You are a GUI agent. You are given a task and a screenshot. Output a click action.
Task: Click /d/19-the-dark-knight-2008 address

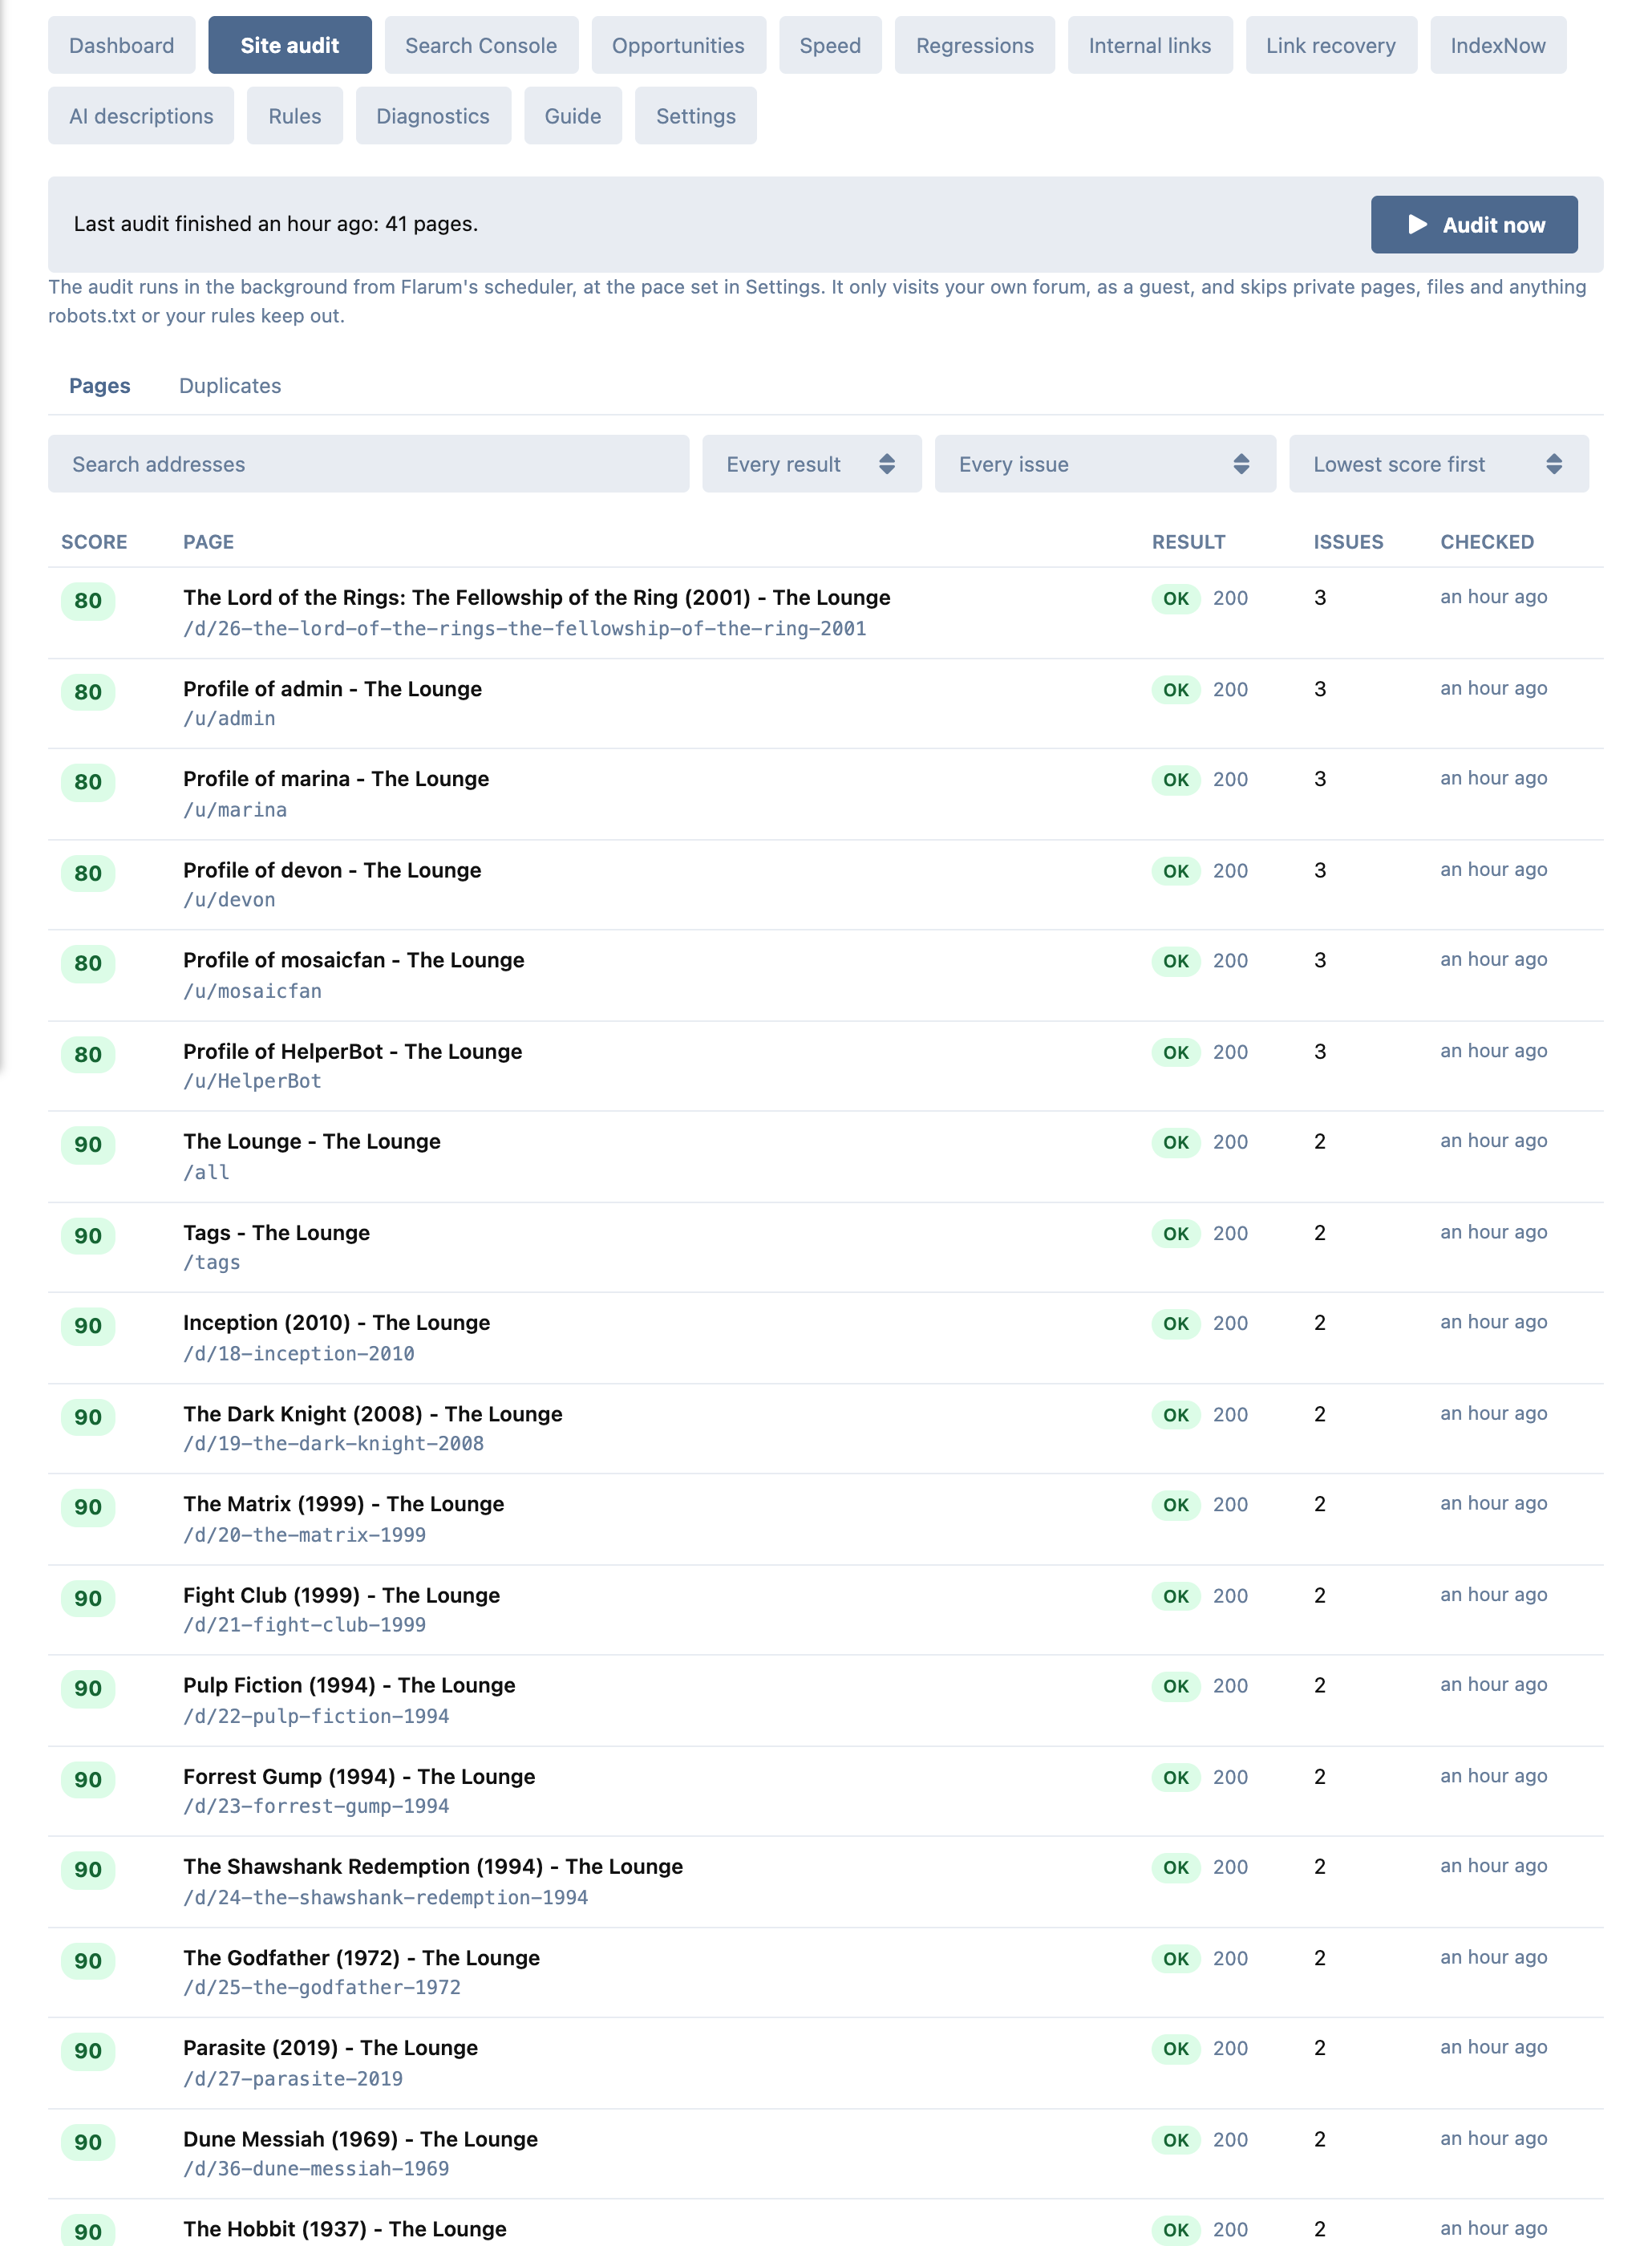tap(333, 1444)
